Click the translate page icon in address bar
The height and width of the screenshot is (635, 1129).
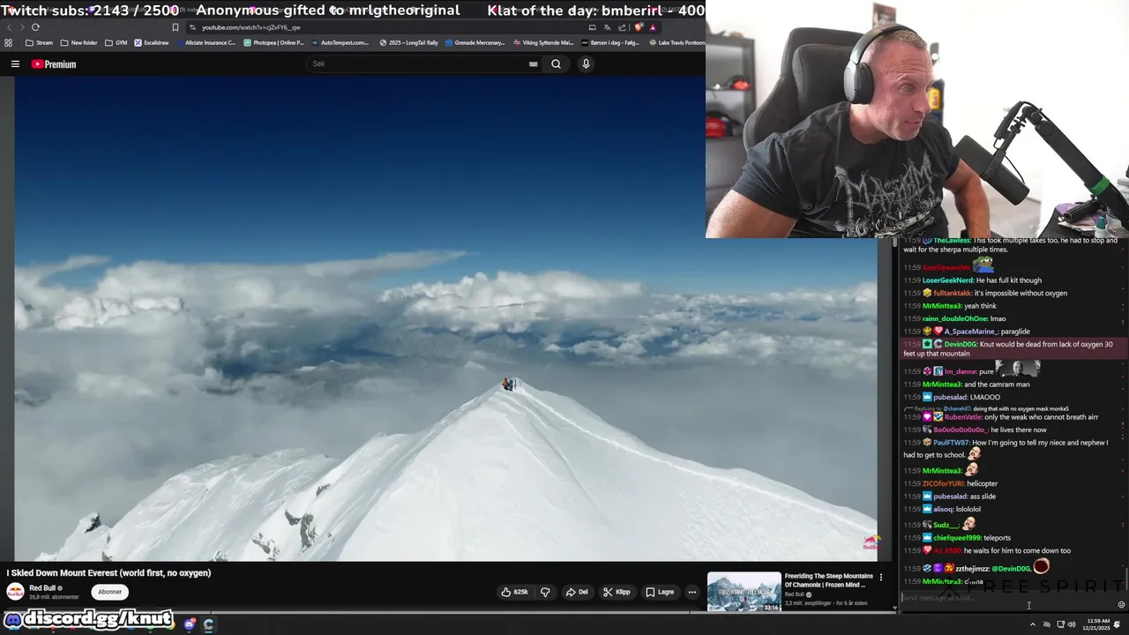(x=607, y=27)
